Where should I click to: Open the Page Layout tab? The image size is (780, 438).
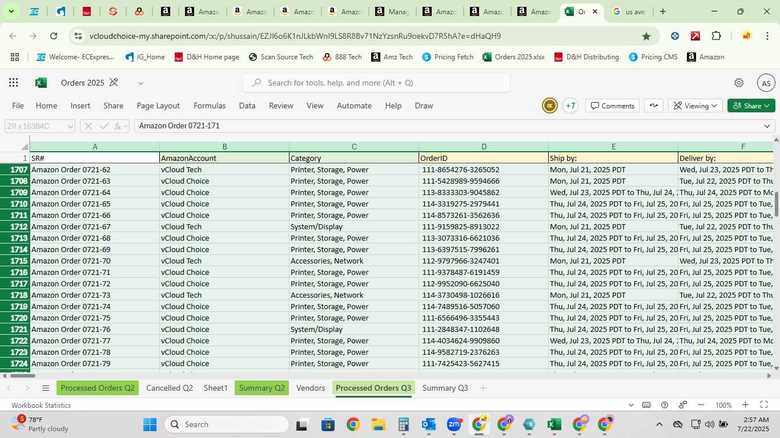(158, 106)
